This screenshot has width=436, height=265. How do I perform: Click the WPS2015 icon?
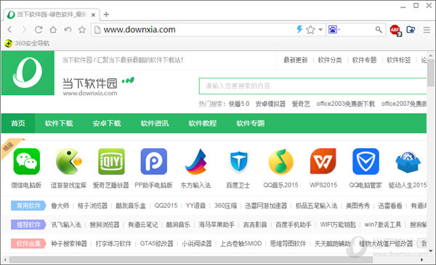[x=323, y=161]
